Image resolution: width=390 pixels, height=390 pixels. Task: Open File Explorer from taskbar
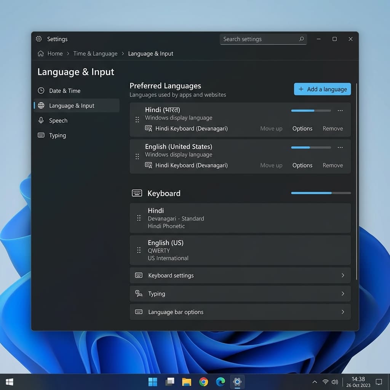click(187, 382)
